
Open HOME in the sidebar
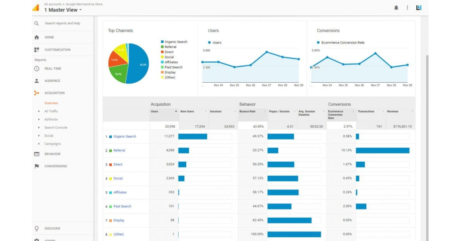49,37
